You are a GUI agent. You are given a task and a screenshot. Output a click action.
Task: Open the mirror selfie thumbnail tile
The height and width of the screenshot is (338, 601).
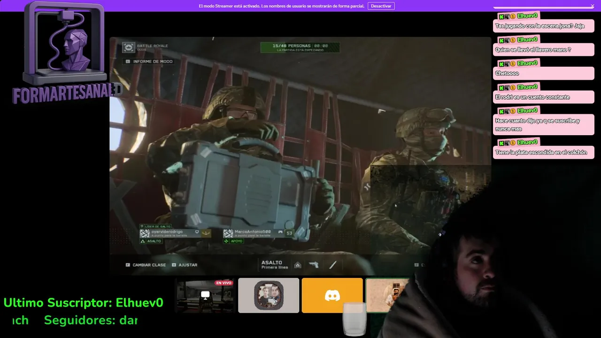coord(387,295)
